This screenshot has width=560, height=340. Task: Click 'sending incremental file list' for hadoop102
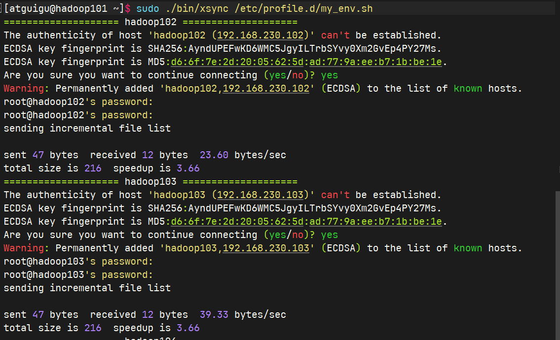(87, 129)
